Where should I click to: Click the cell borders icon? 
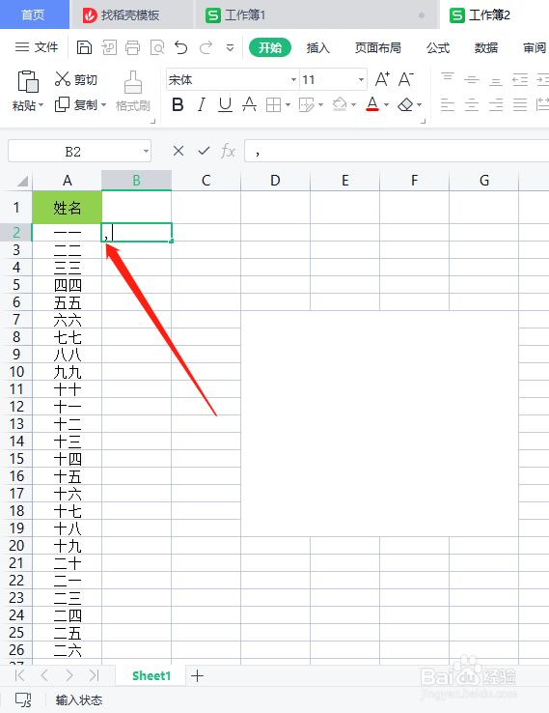[x=273, y=105]
